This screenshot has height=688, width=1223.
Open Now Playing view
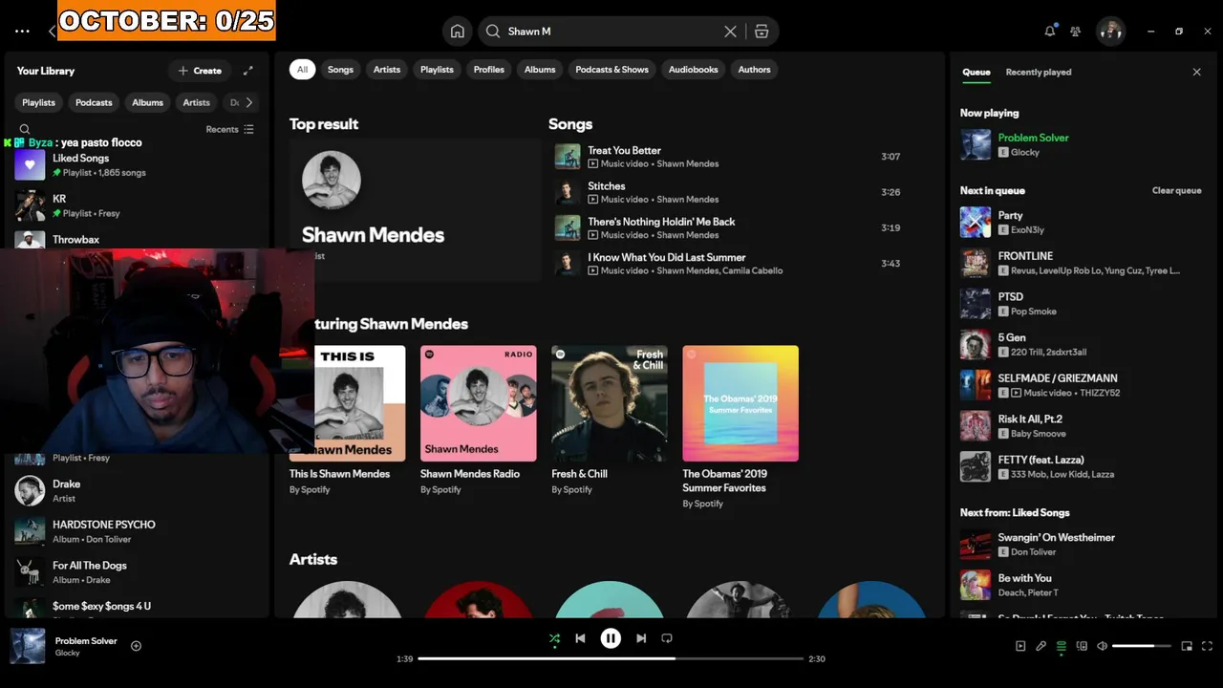tap(1020, 646)
